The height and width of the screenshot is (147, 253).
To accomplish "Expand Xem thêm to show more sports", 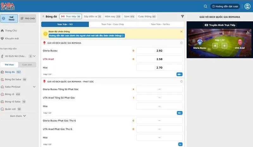I will 18,116.
